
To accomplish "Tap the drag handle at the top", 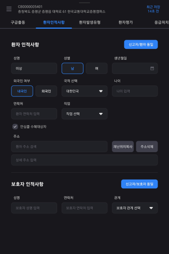I will click(84, 3).
